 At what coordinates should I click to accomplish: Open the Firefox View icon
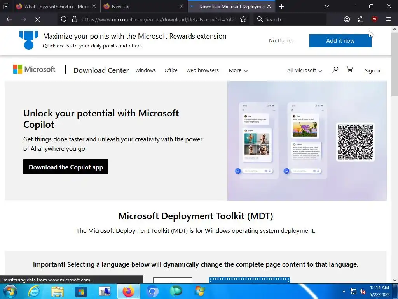(6, 6)
